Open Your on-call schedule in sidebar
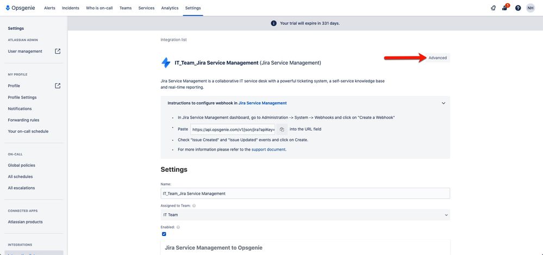Screen dimensions: 543x255 28,132
